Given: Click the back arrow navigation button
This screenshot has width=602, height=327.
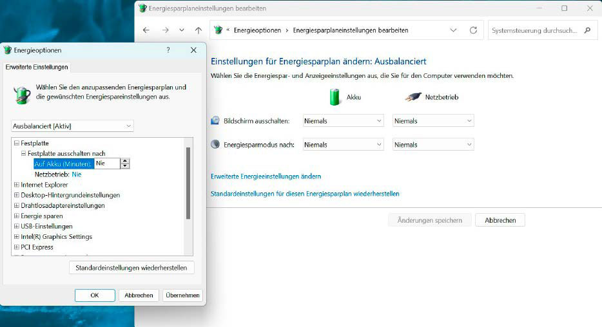Looking at the screenshot, I should point(146,30).
